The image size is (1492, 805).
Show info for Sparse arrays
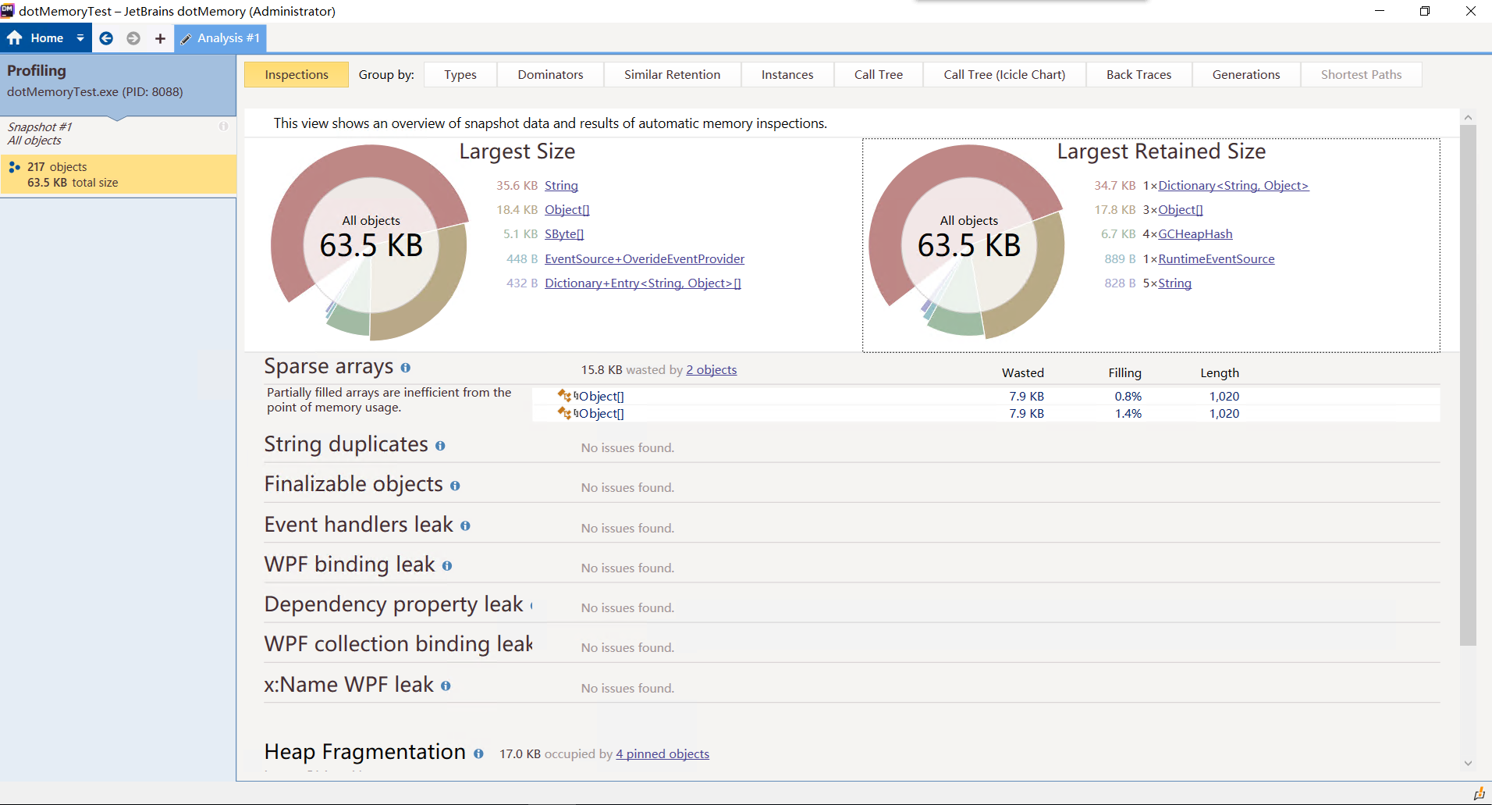click(x=406, y=368)
